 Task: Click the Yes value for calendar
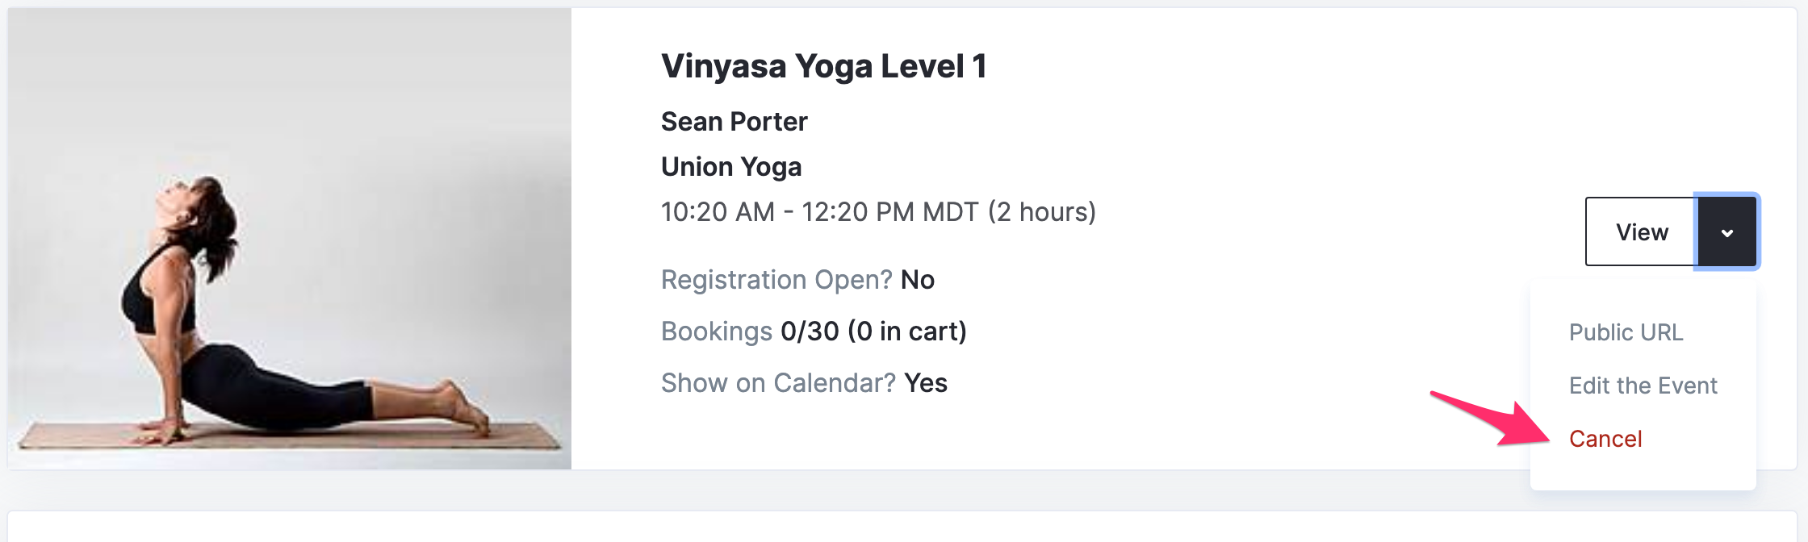pyautogui.click(x=926, y=383)
